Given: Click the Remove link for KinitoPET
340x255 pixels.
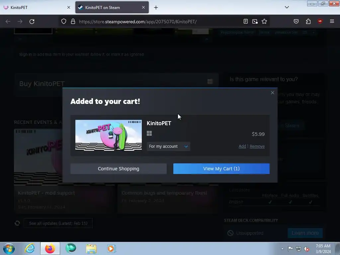Looking at the screenshot, I should [x=257, y=146].
